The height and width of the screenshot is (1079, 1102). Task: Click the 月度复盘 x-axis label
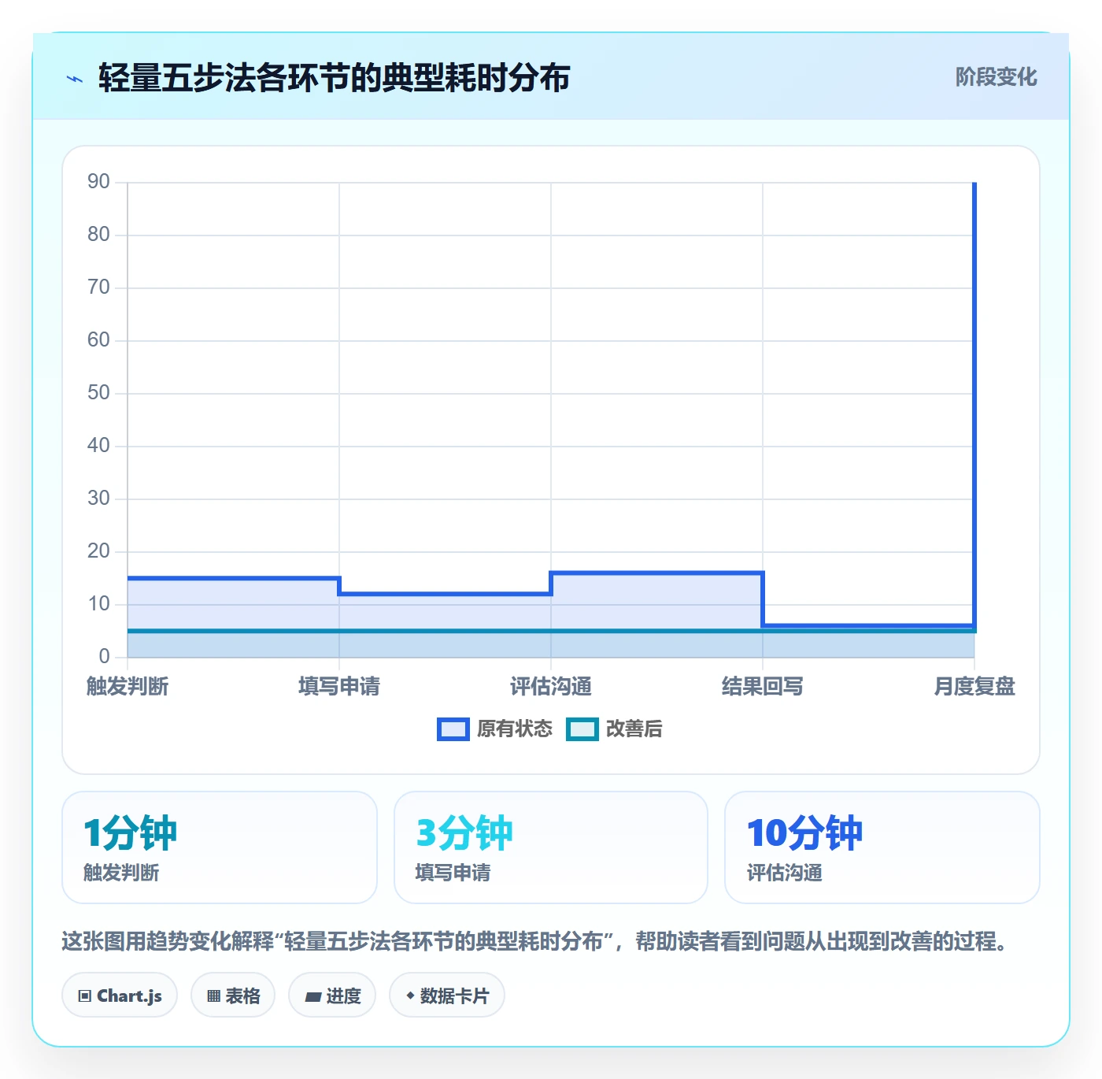click(974, 687)
